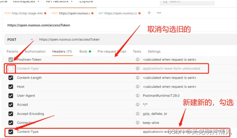Click the Postman-Token header key
The width and height of the screenshot is (237, 138).
point(29,60)
